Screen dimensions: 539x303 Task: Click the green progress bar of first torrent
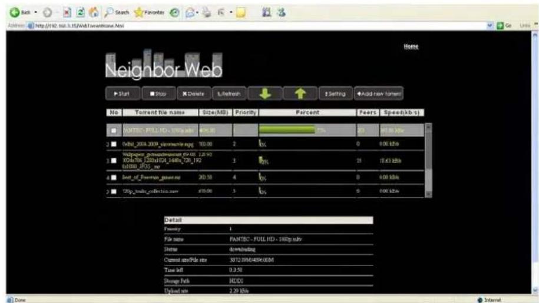[287, 130]
